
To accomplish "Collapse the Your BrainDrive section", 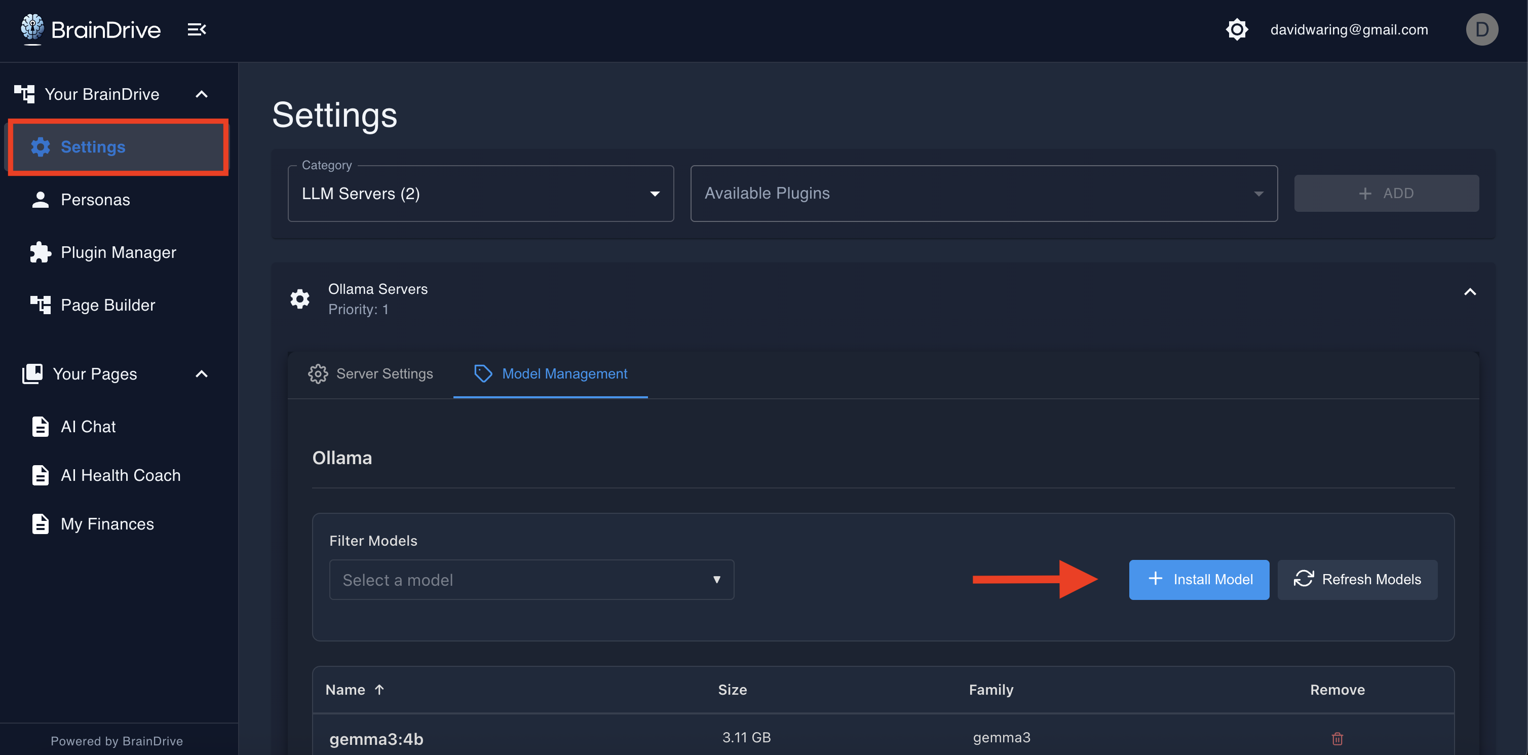I will click(202, 94).
